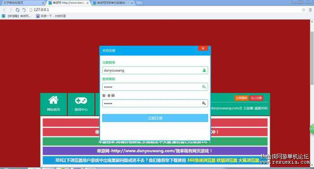Click the orange login button in site header

[x=241, y=98]
